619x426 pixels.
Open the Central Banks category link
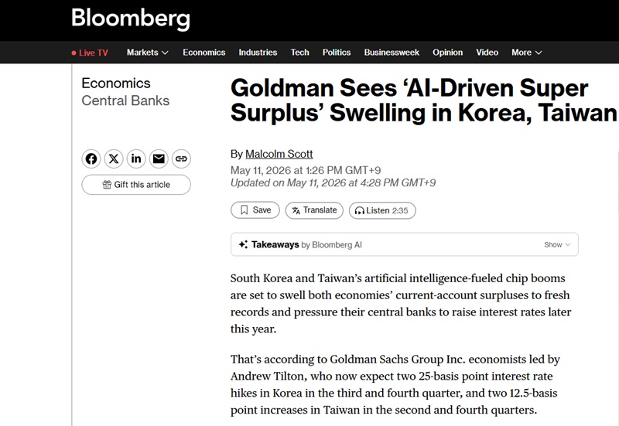(x=125, y=101)
